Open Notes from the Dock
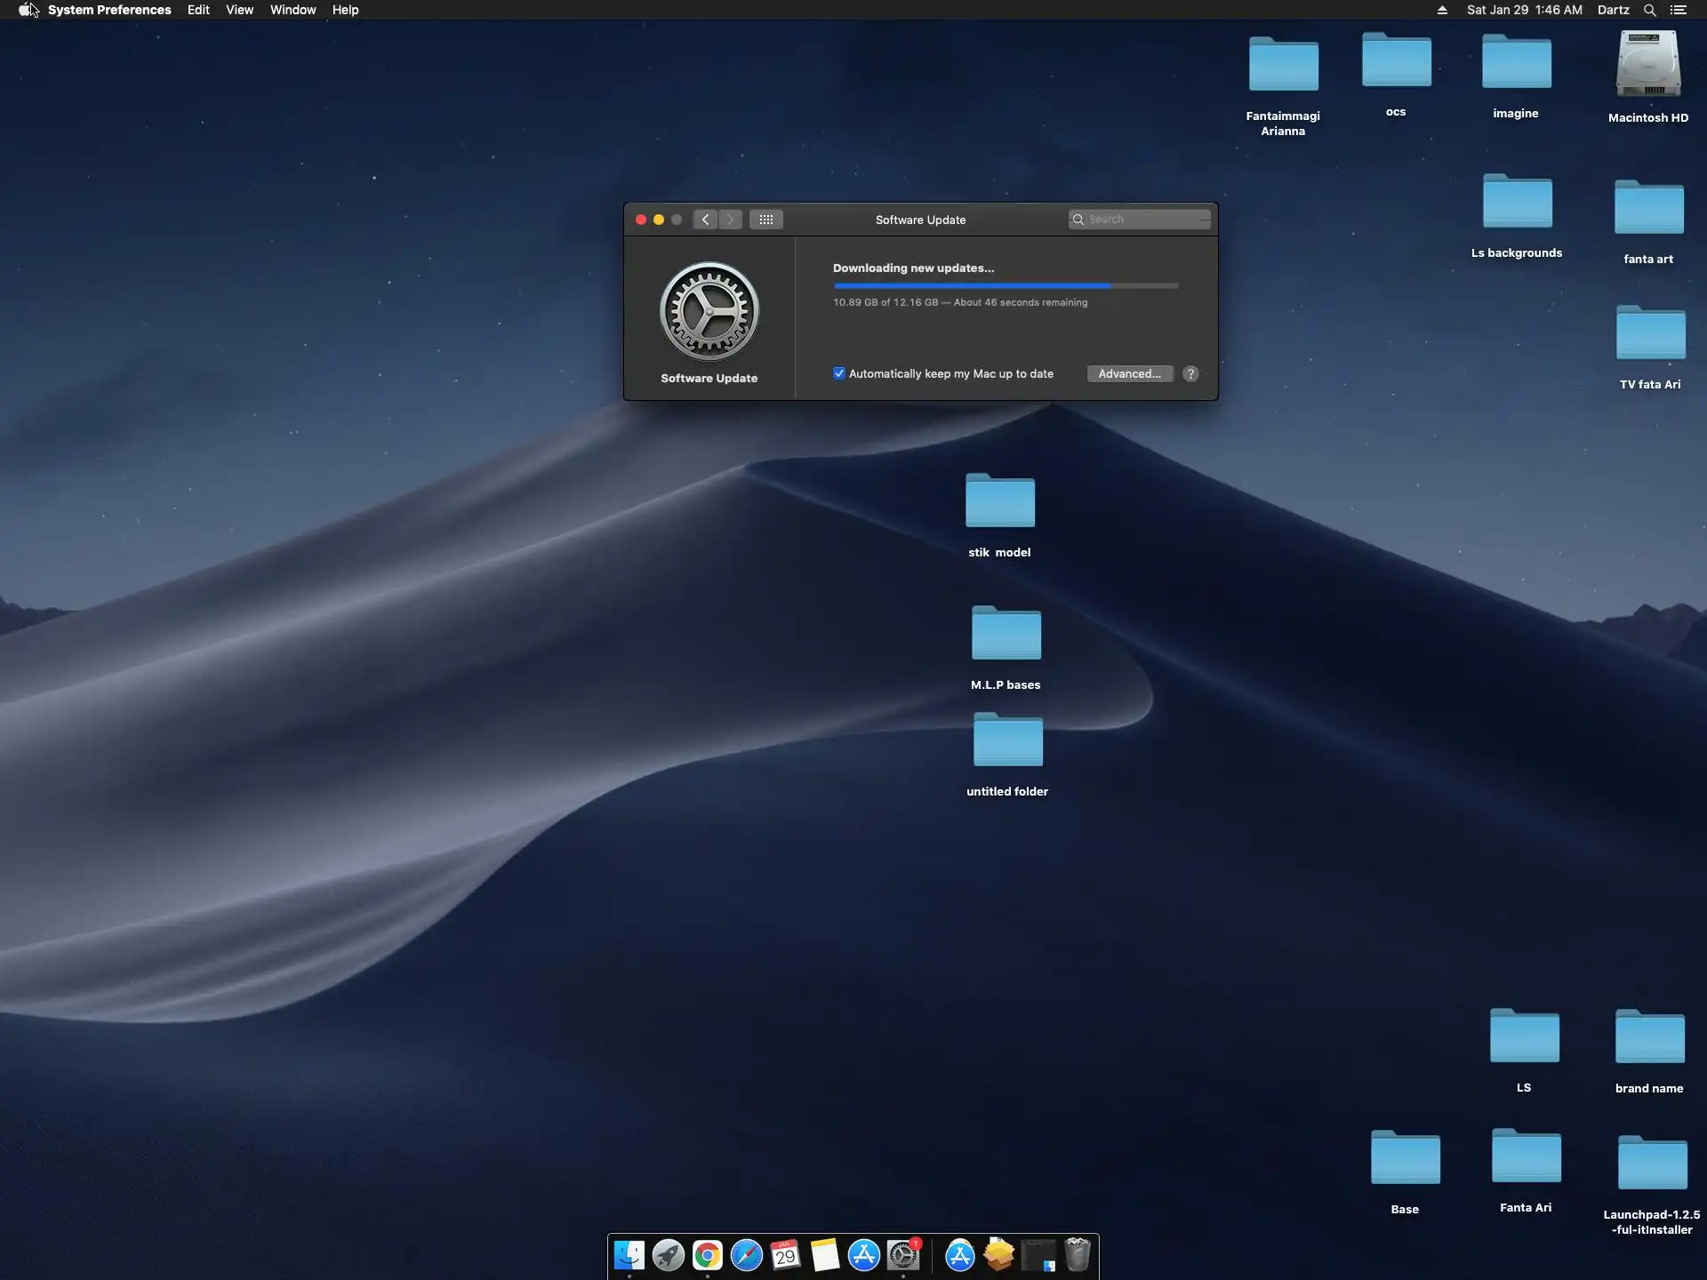 824,1255
